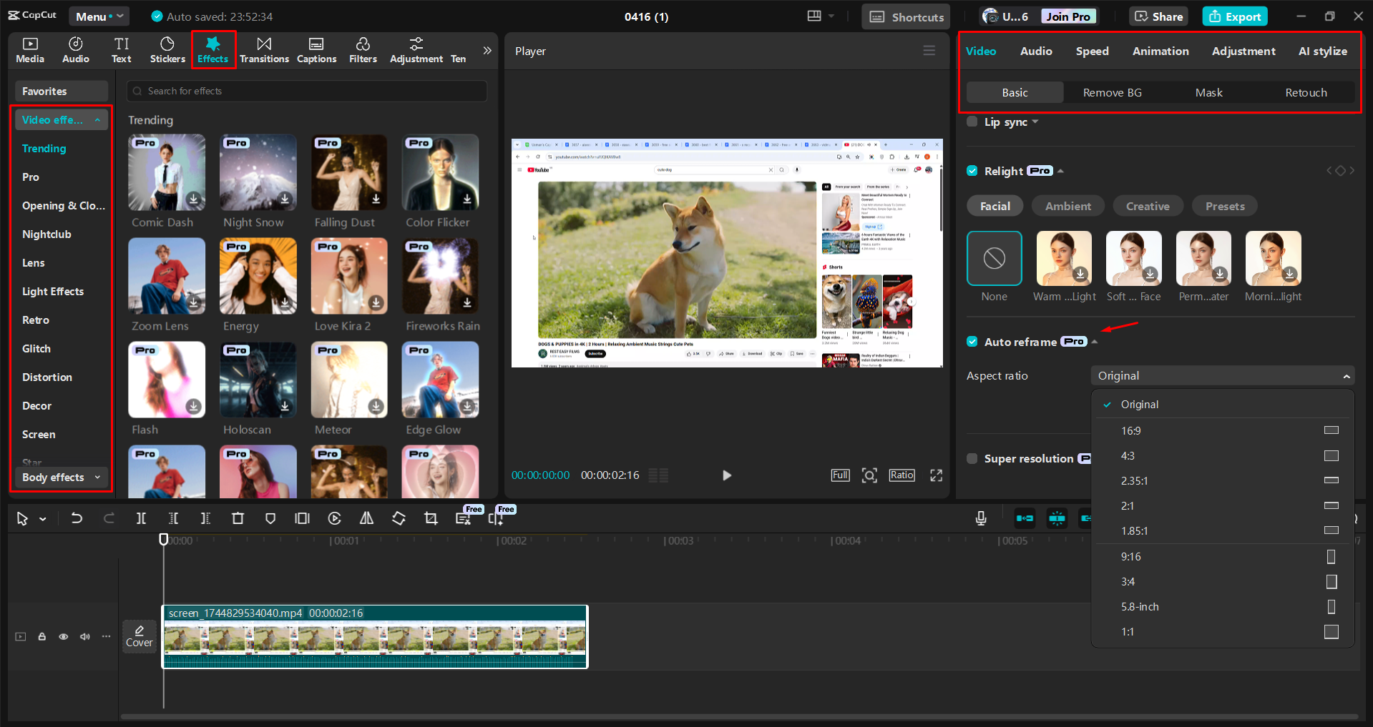This screenshot has height=727, width=1373.
Task: Disable the Relight effect checkbox
Action: (x=972, y=170)
